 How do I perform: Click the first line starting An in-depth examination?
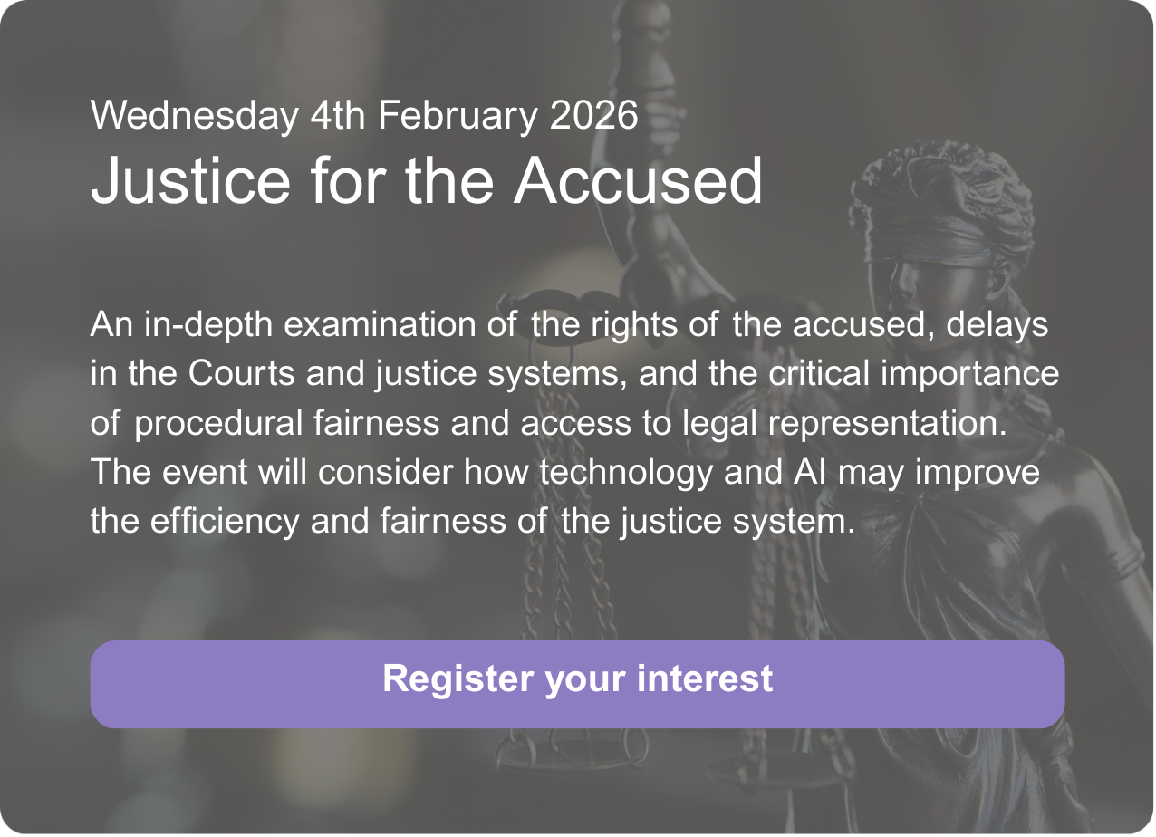tap(569, 324)
